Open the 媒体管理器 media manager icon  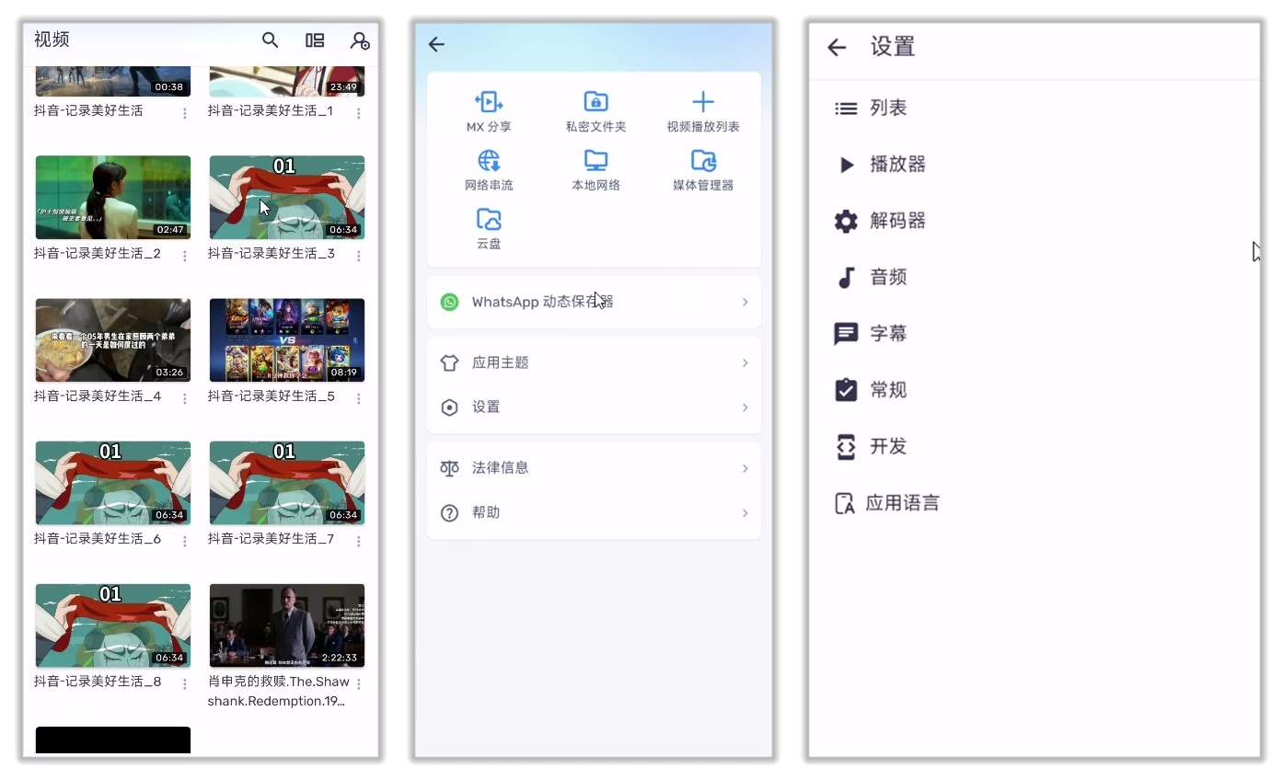tap(702, 161)
